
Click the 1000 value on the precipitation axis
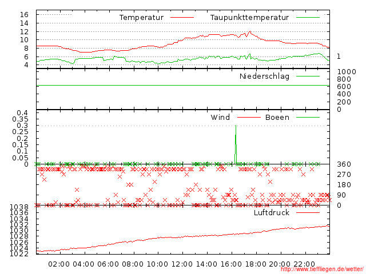click(x=347, y=71)
